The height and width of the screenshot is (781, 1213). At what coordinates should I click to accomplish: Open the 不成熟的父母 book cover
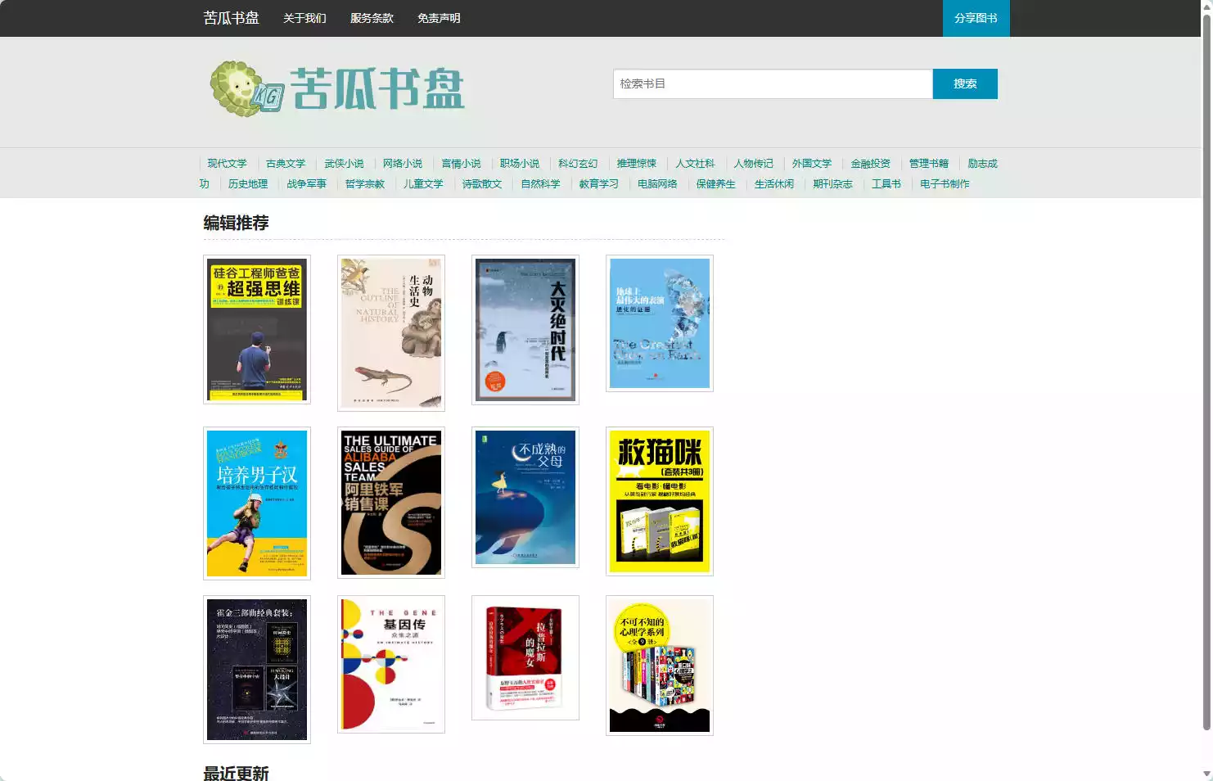(525, 498)
